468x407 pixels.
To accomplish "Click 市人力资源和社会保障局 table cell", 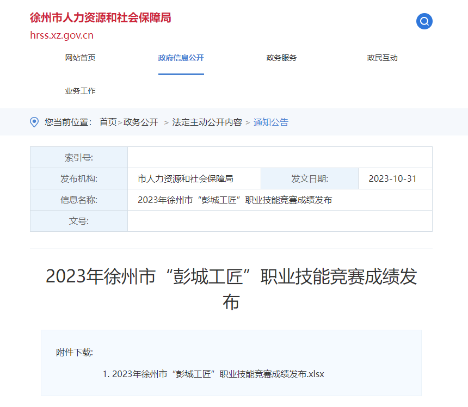I will (194, 178).
